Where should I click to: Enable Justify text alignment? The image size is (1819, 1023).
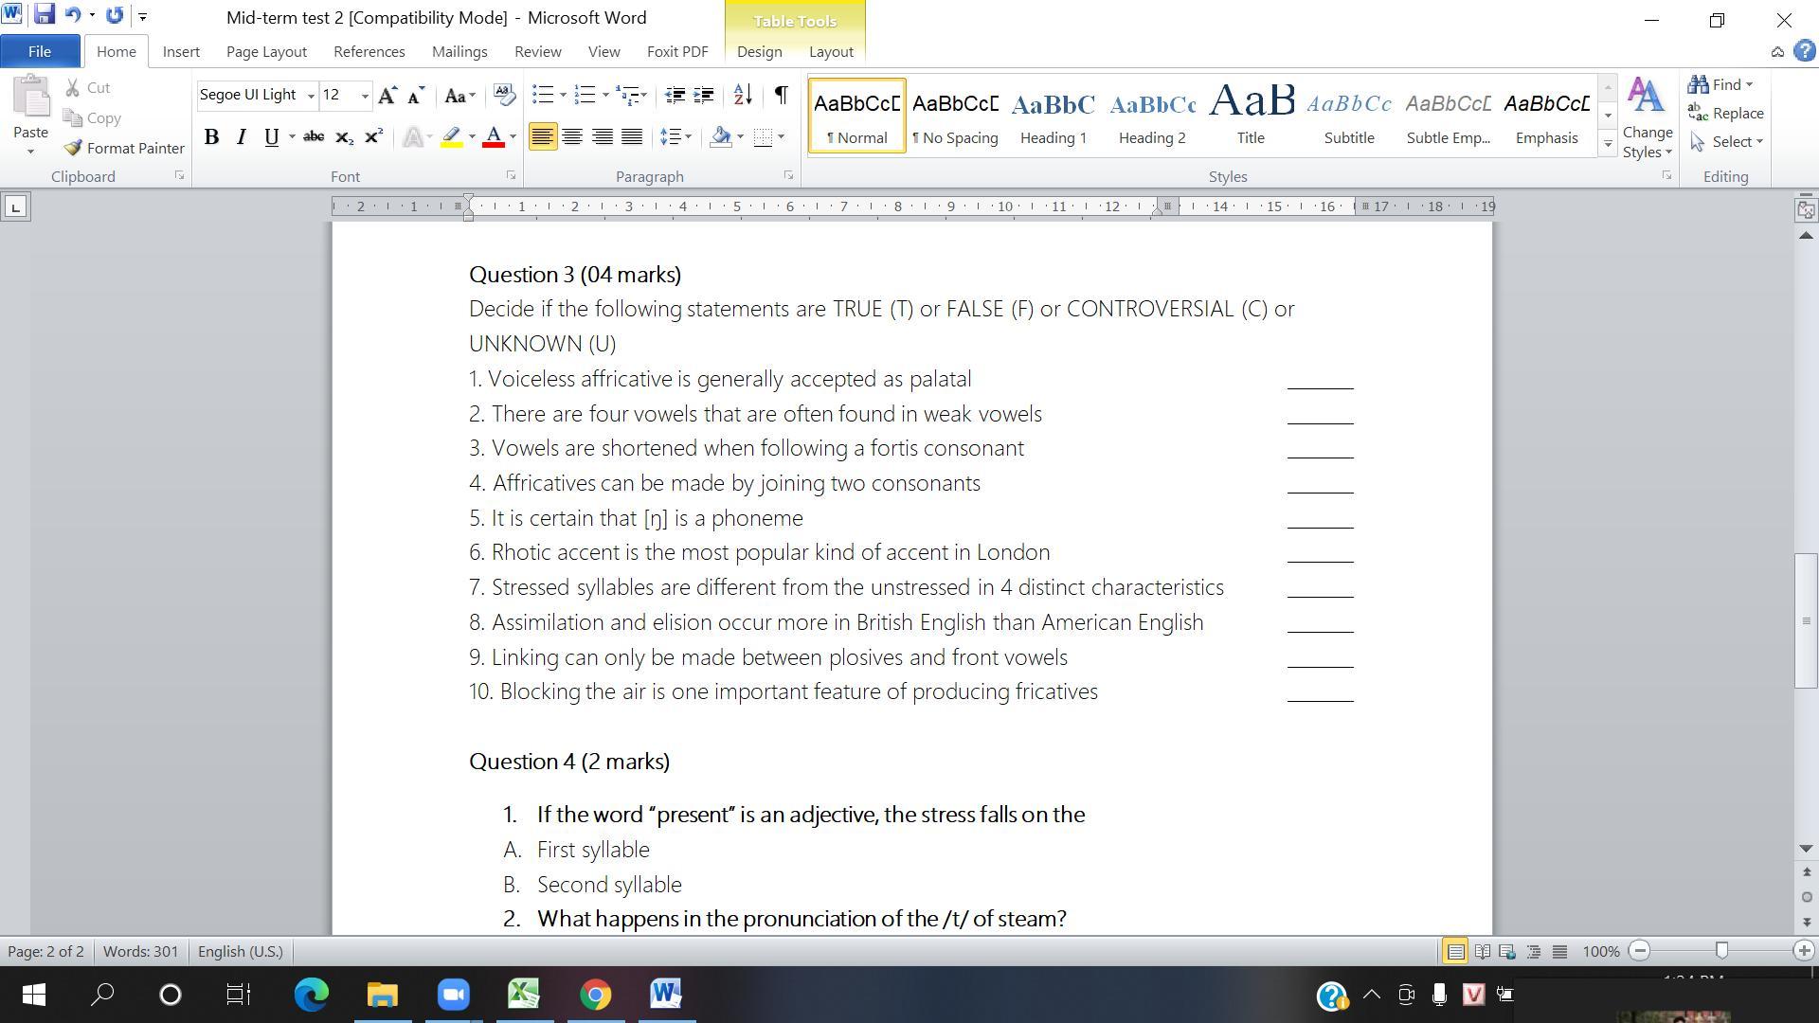point(632,137)
